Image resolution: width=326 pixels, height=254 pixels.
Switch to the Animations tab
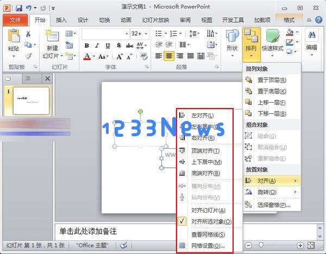coord(126,20)
